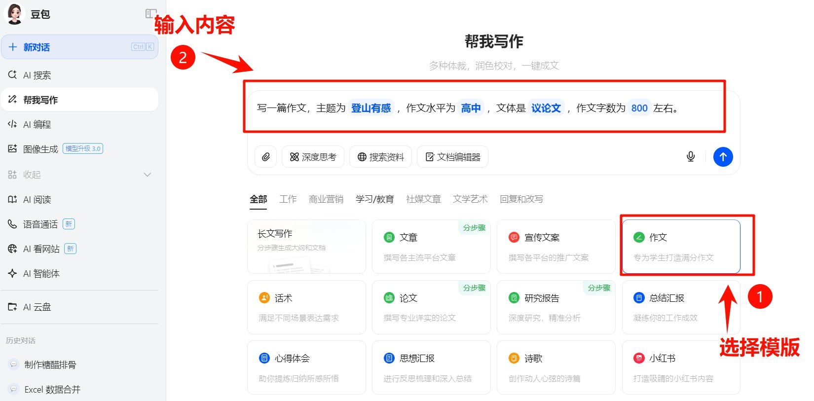Toggle 搜索资料 option
Image resolution: width=814 pixels, height=401 pixels.
point(381,157)
